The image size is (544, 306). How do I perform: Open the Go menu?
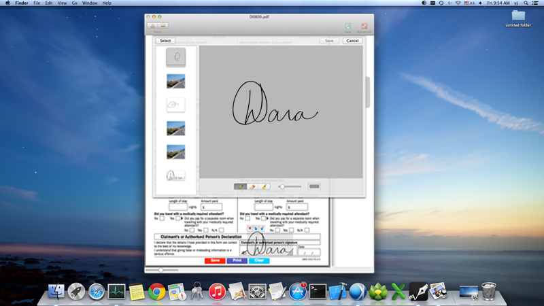[x=74, y=3]
